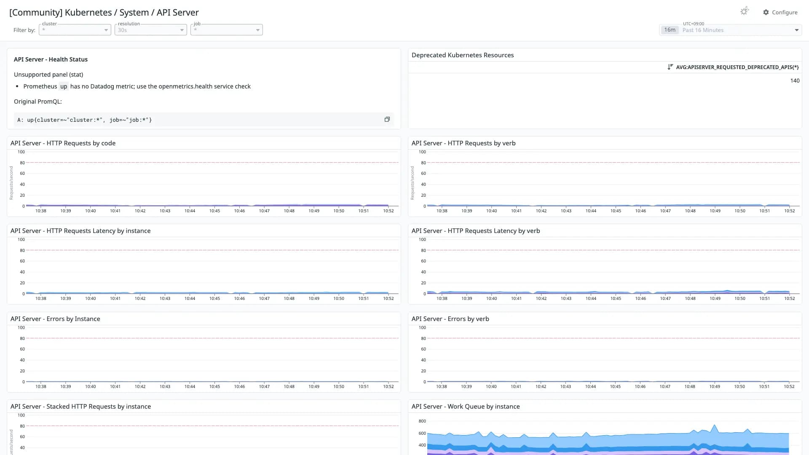Screen dimensions: 809x455
Task: Open the job filter dropdown
Action: (x=227, y=30)
